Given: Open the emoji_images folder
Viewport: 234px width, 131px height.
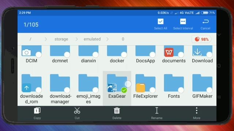Looking at the screenshot, I should pos(88,83).
